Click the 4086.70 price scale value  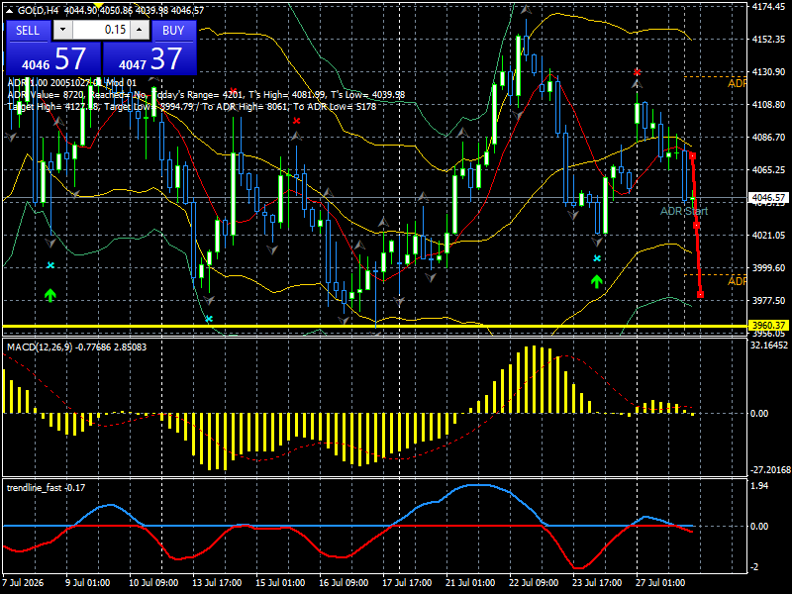[768, 137]
